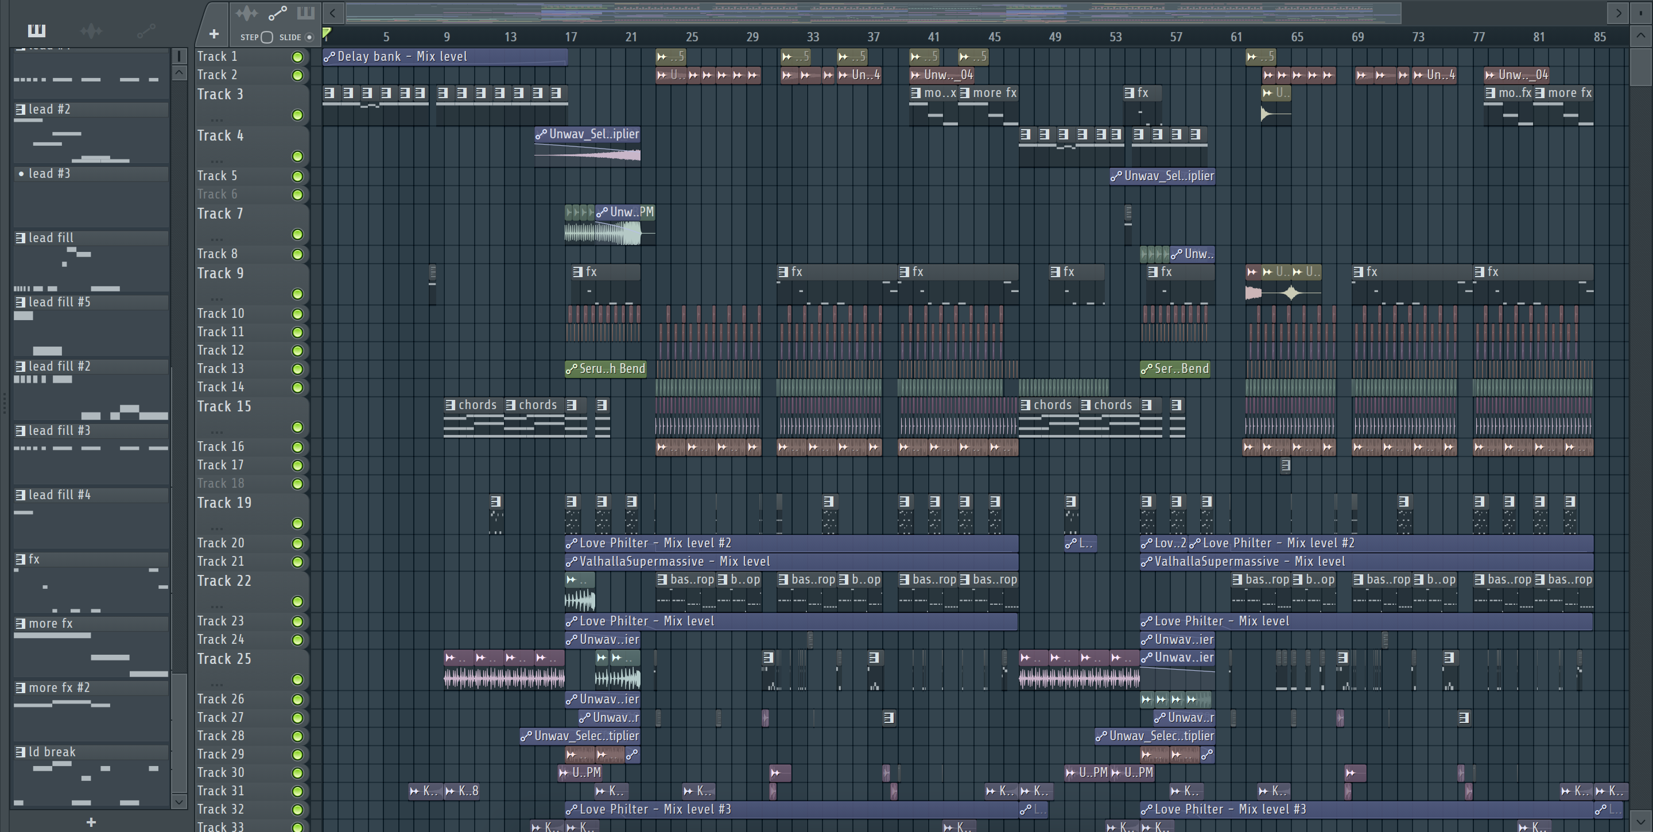Mute Track 5 with its green LED
The height and width of the screenshot is (832, 1653).
pos(297,176)
